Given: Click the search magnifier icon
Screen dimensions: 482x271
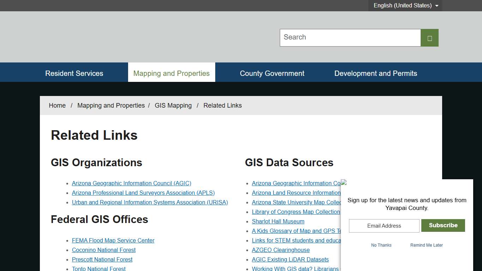Looking at the screenshot, I should (429, 37).
